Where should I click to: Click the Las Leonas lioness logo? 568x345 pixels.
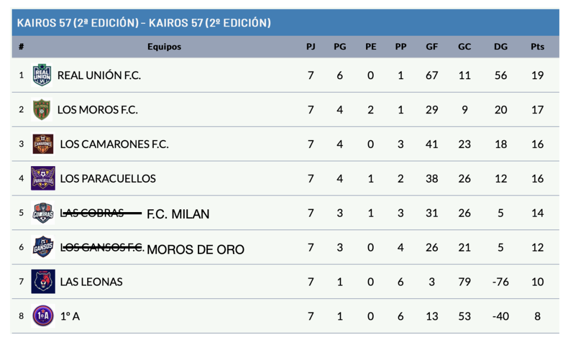(43, 281)
